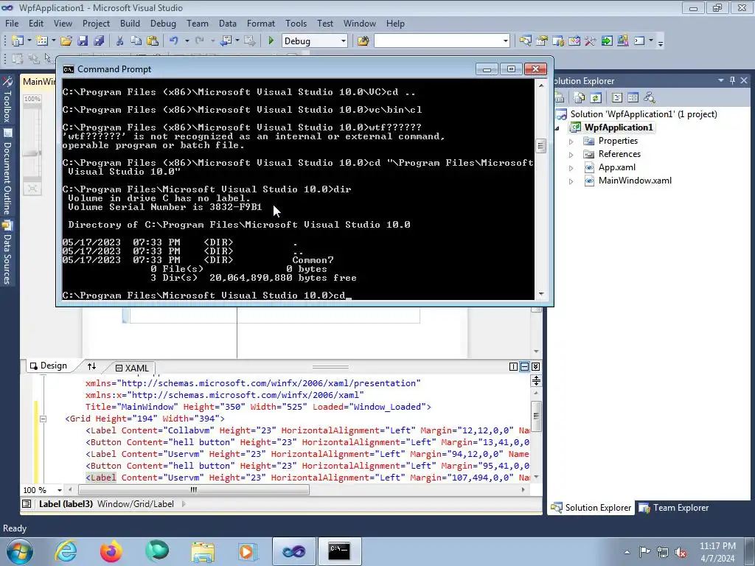Screen dimensions: 755x566
Task: Open the Find combo box dropdown arrow
Action: pos(505,41)
